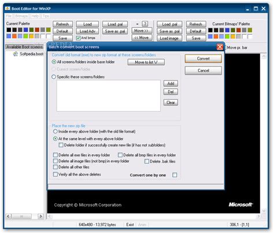Open the File menu
Screen dimensions: 274x234
coord(9,16)
